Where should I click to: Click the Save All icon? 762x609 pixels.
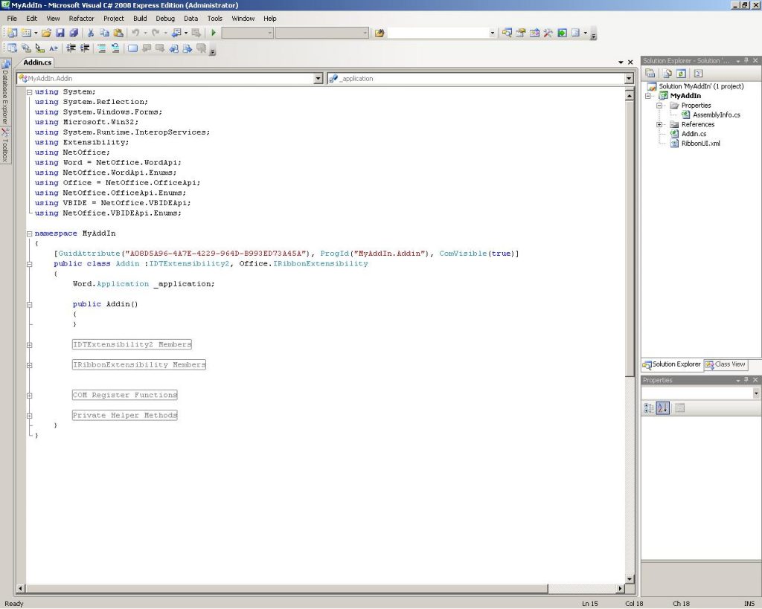tap(74, 33)
